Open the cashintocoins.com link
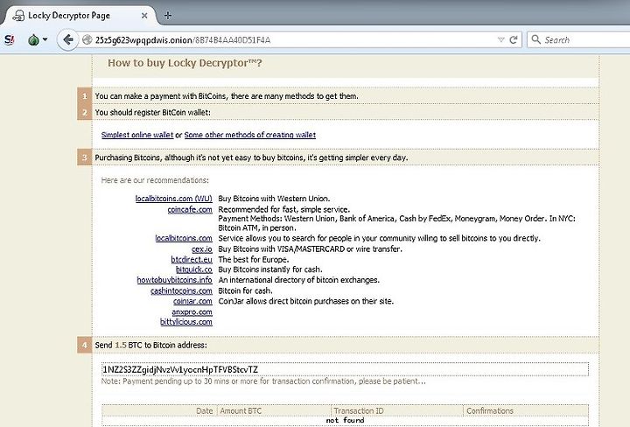 coord(181,290)
